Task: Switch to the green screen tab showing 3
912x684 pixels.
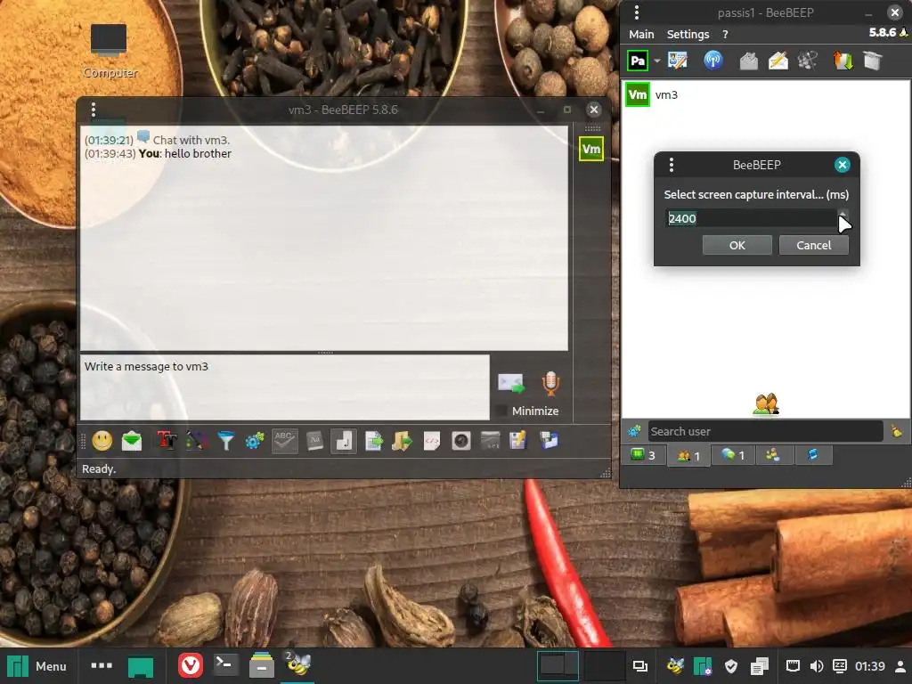Action: click(x=643, y=455)
